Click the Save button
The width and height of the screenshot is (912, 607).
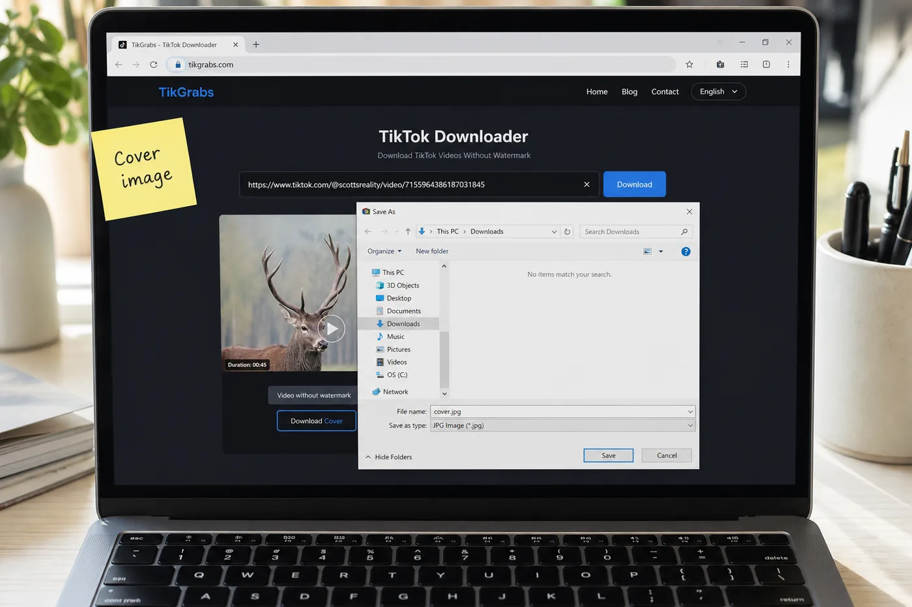click(608, 455)
